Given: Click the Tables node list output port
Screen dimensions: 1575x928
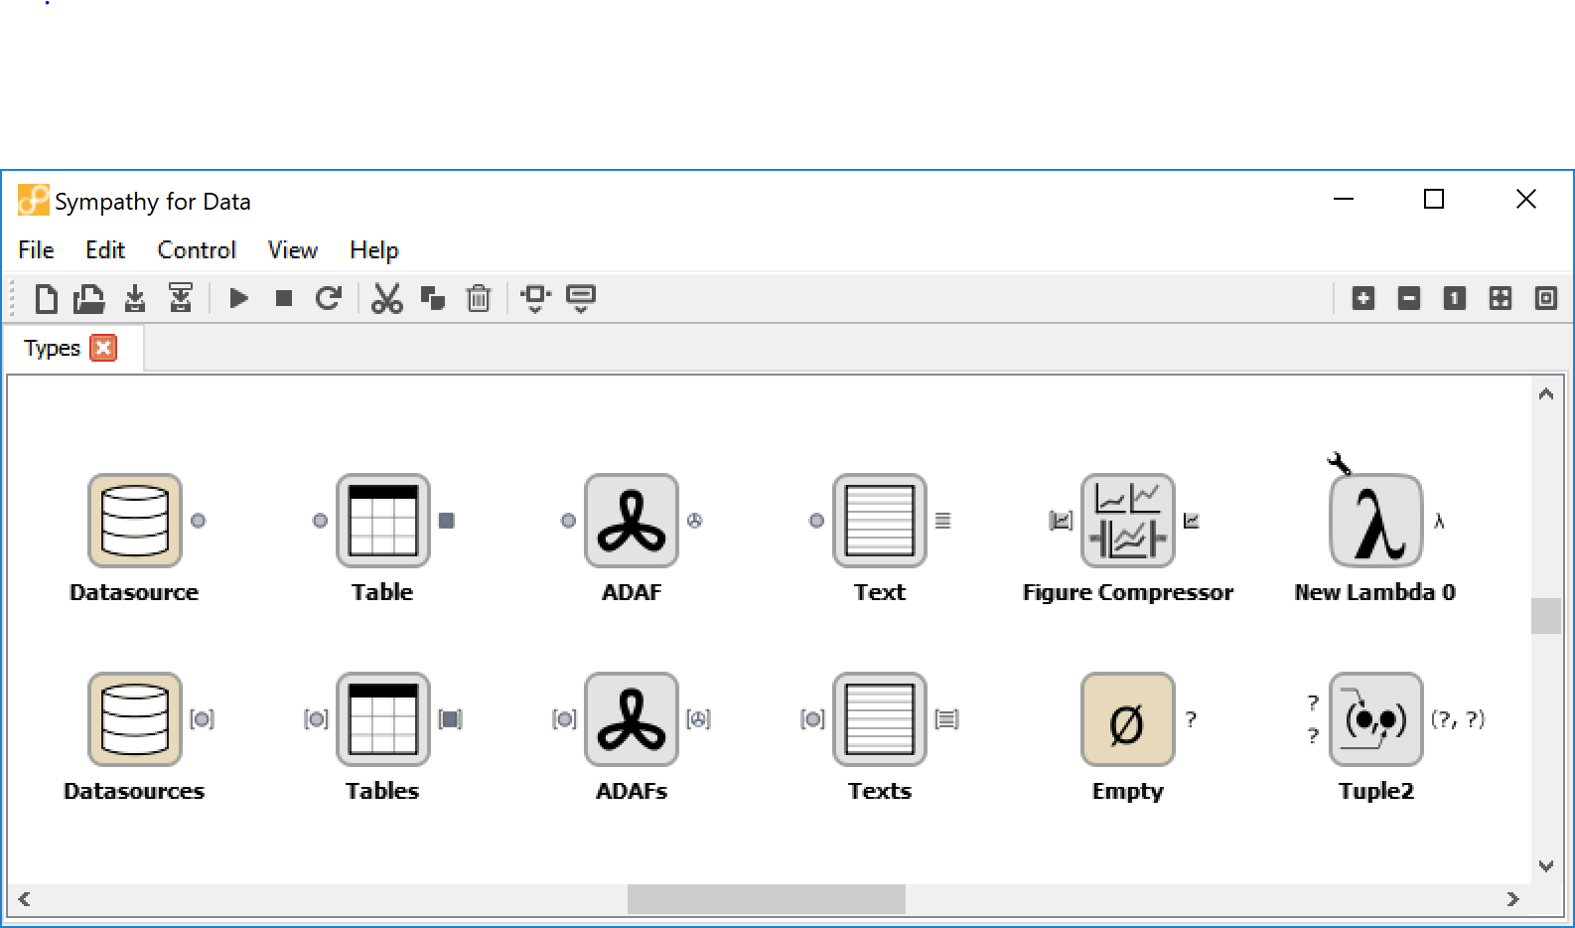Looking at the screenshot, I should 451,719.
